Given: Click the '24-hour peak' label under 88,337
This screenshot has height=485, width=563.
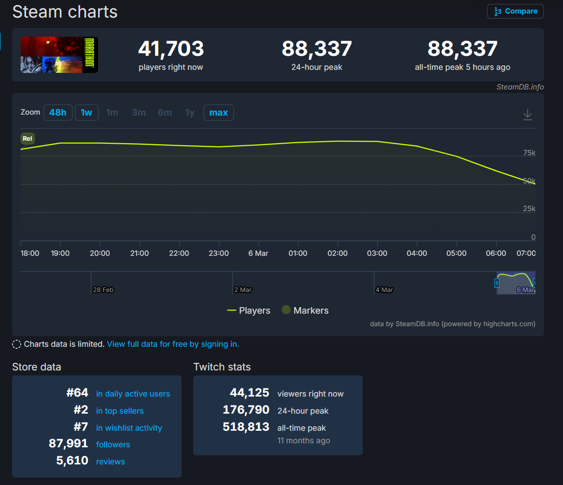Looking at the screenshot, I should coord(316,67).
